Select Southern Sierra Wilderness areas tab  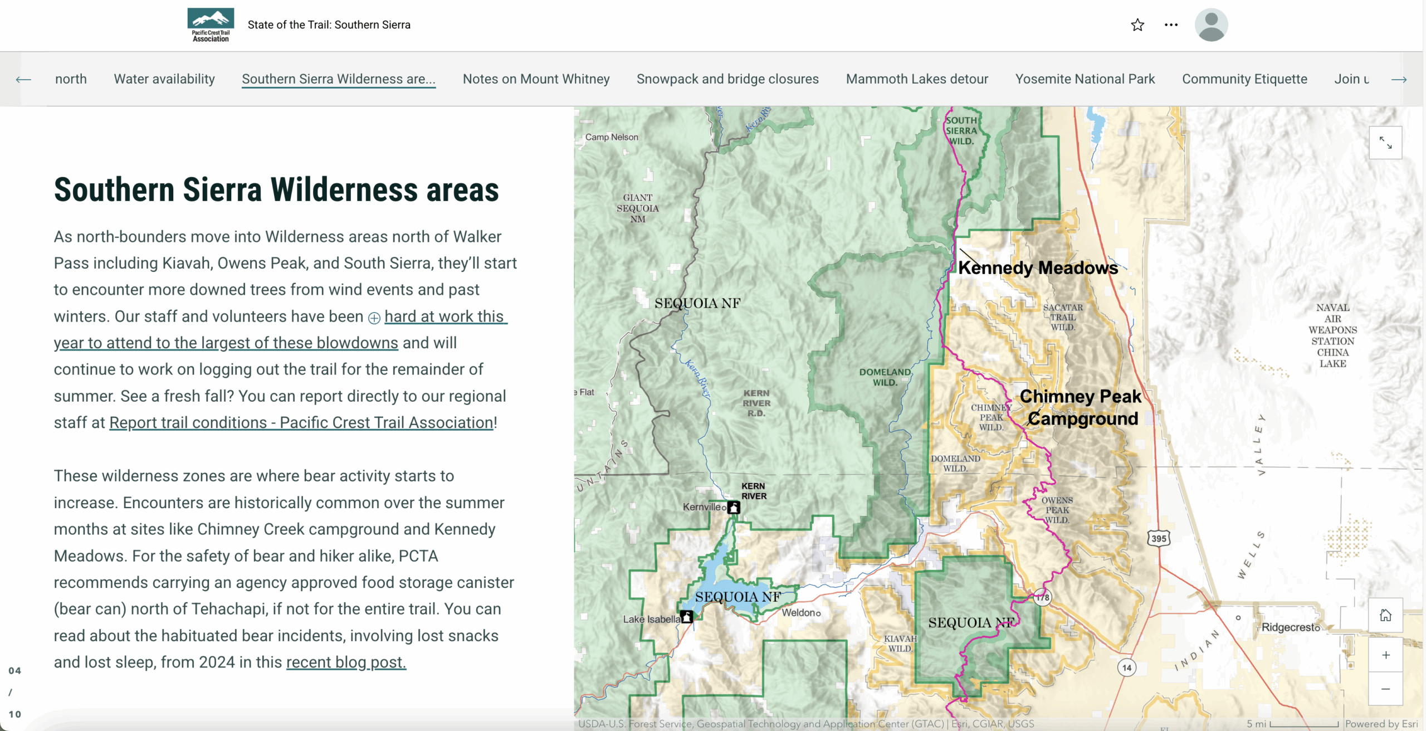tap(339, 79)
